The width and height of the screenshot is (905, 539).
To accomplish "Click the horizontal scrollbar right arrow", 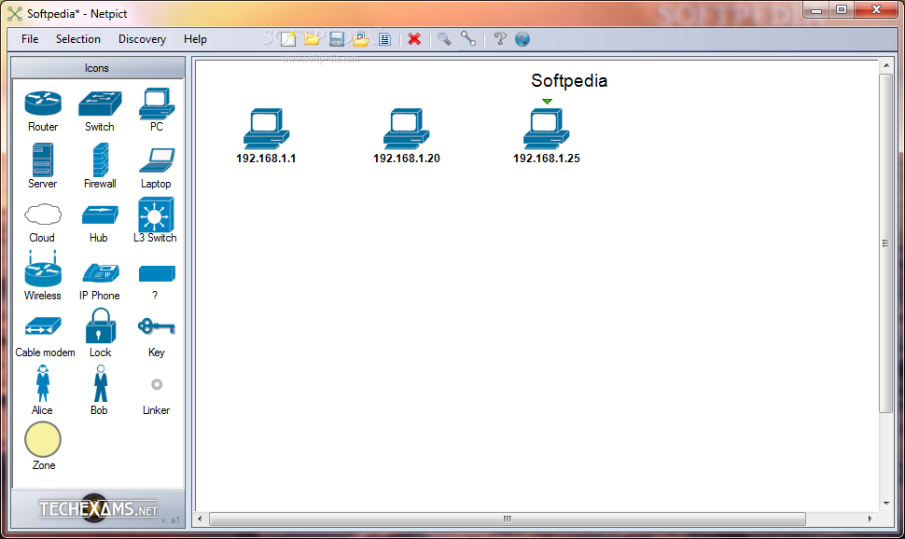I will click(870, 518).
